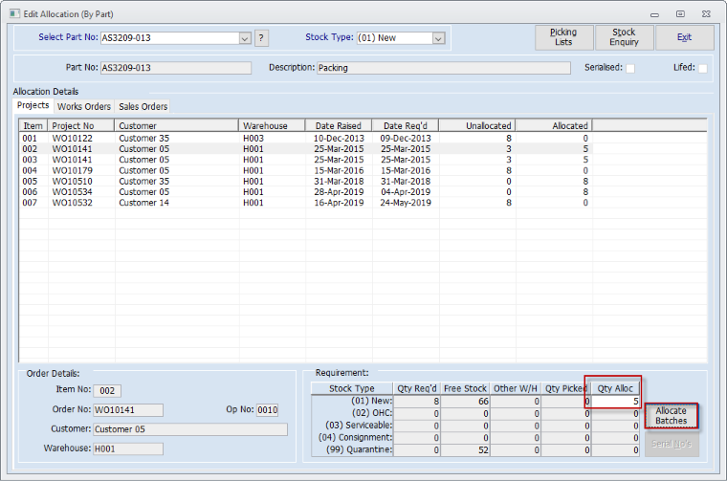
Task: Click the Exit button
Action: [685, 37]
